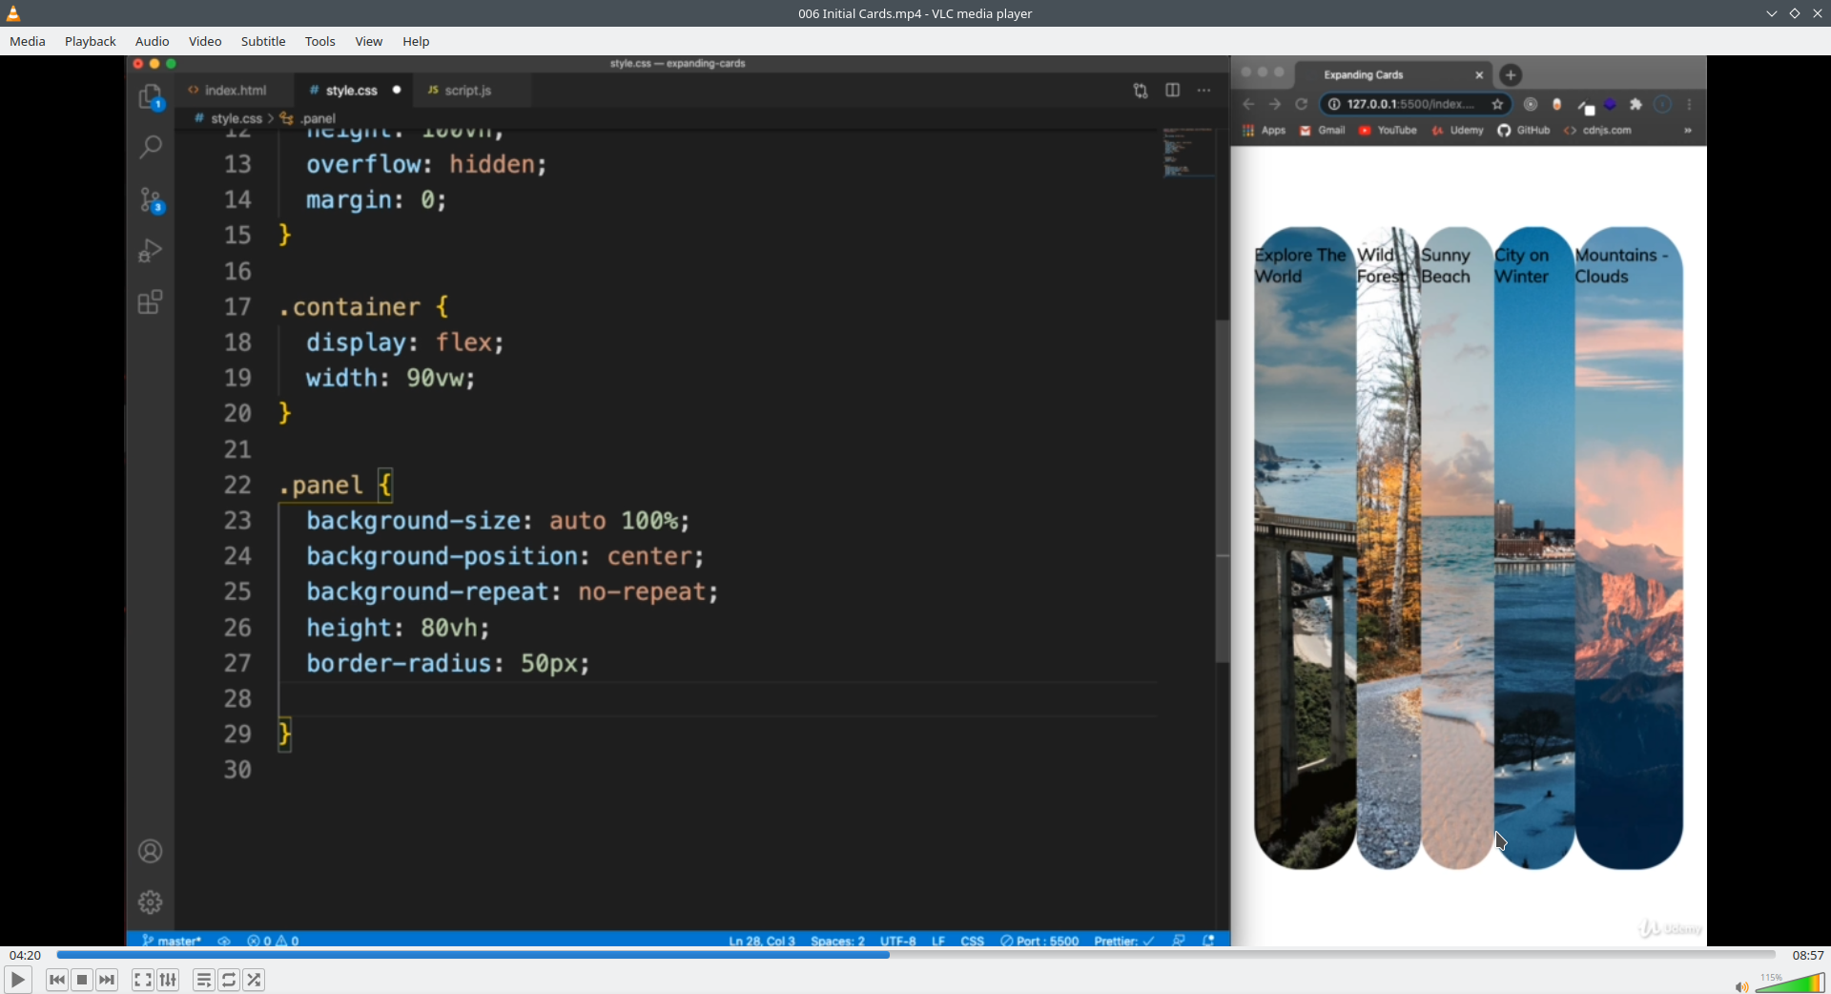Skip to next media in VLC
1831x994 pixels.
(x=108, y=980)
